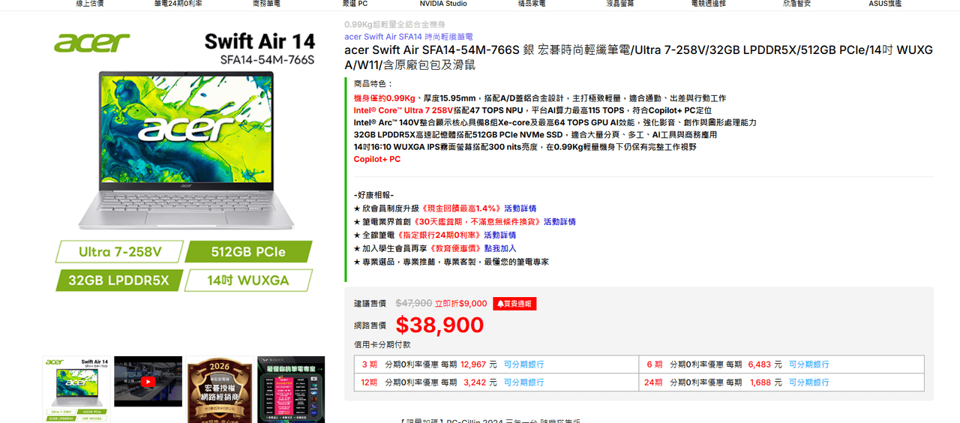The height and width of the screenshot is (423, 960).
Task: Open 可分期銀行 for the 24期 installment plan
Action: click(808, 382)
